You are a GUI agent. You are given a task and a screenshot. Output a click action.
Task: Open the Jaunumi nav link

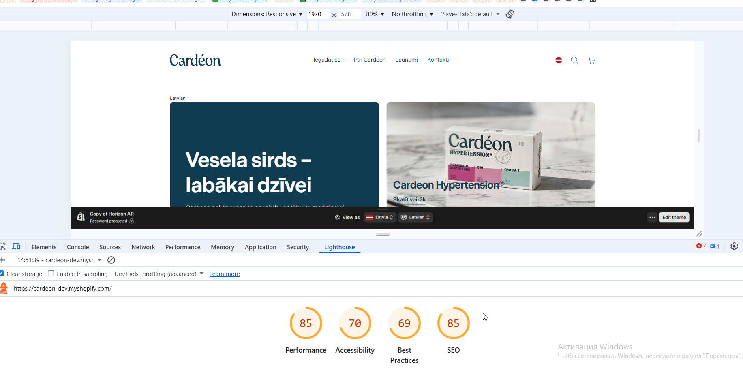[407, 60]
